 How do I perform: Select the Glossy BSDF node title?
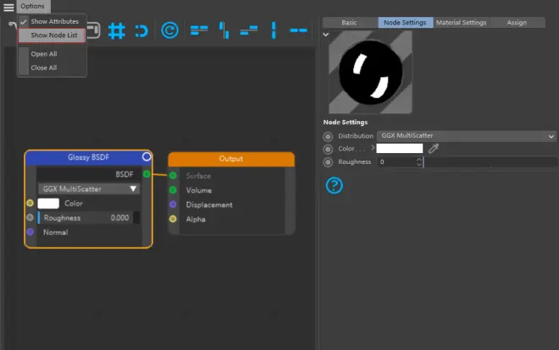click(88, 157)
